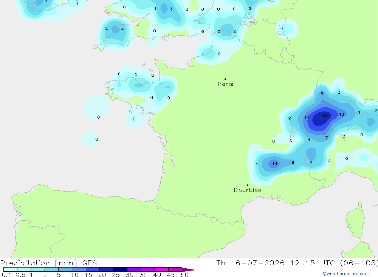Pick the legend swatch between 10 and 15

tap(79, 269)
